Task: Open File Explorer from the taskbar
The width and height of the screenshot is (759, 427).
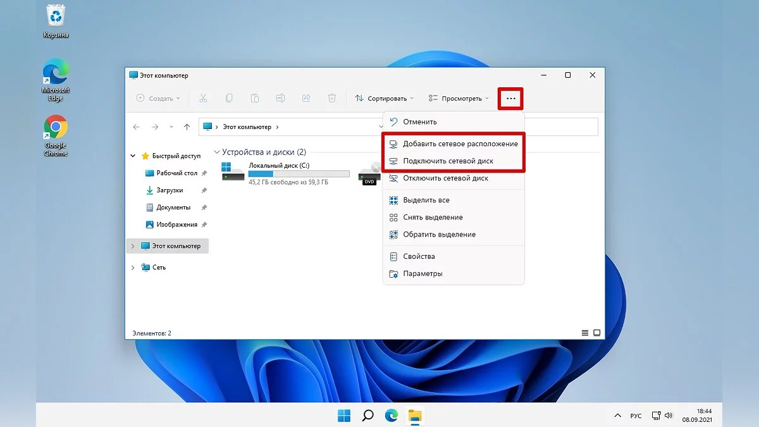Action: pyautogui.click(x=415, y=416)
